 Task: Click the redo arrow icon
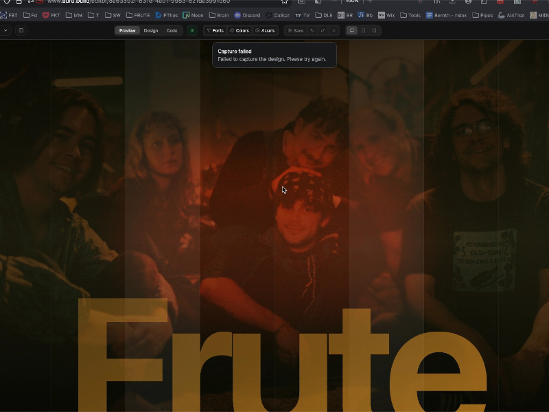tap(323, 30)
